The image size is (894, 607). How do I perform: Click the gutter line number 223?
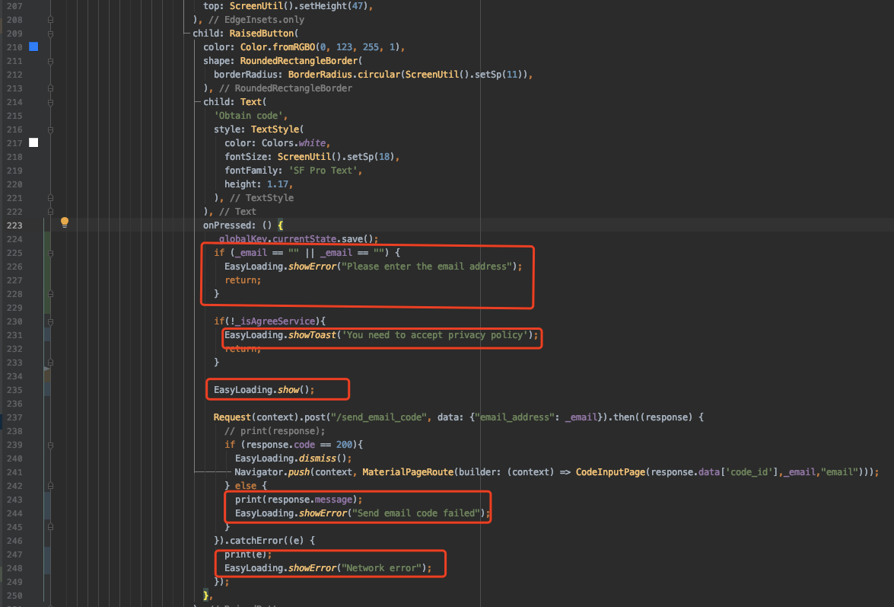14,225
